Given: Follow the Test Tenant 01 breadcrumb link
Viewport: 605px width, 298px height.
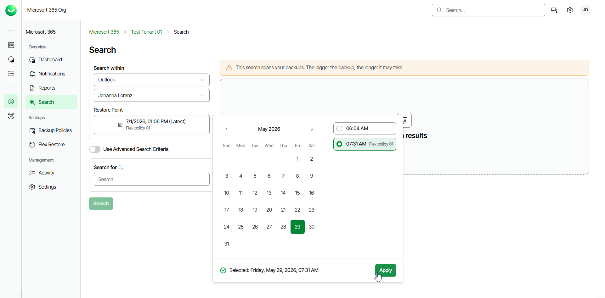Looking at the screenshot, I should (x=146, y=32).
